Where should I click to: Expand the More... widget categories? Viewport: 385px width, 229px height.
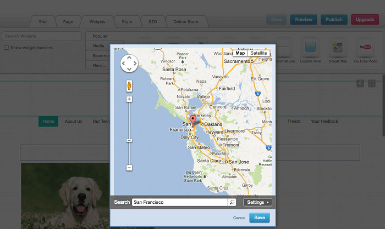pos(100,65)
